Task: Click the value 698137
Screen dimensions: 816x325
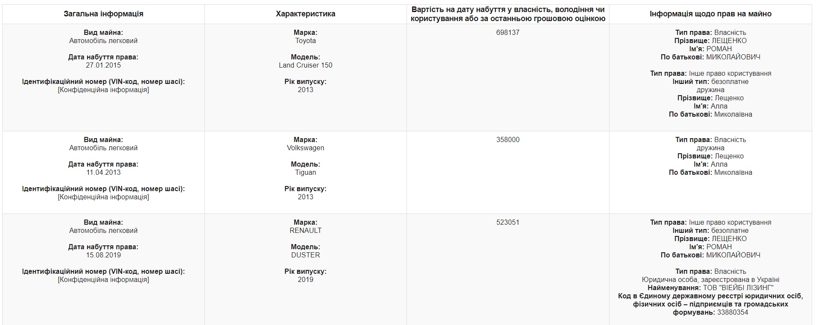Action: [x=508, y=32]
